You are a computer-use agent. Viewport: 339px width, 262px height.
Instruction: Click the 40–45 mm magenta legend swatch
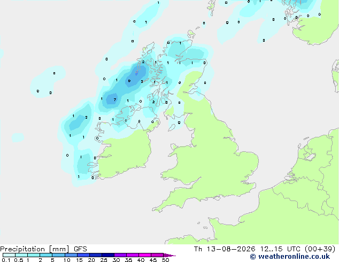click(145, 255)
